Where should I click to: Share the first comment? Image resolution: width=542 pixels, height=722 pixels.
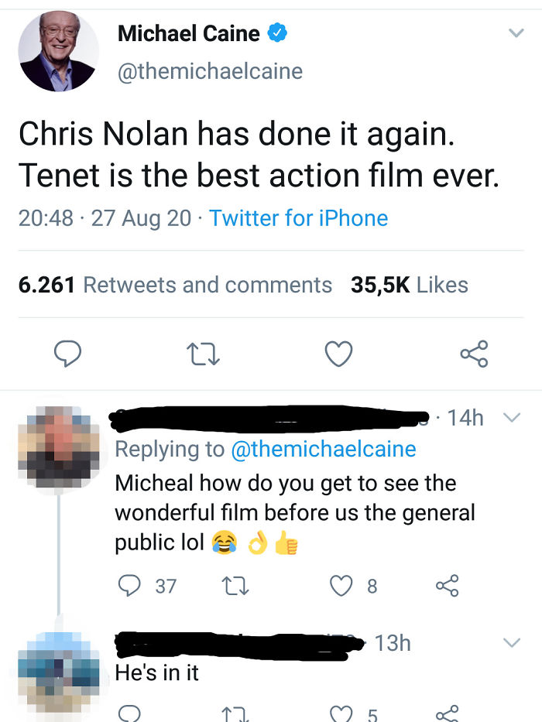pos(448,586)
